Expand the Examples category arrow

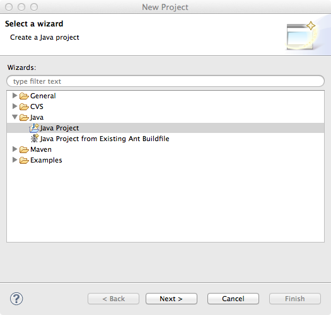point(15,160)
